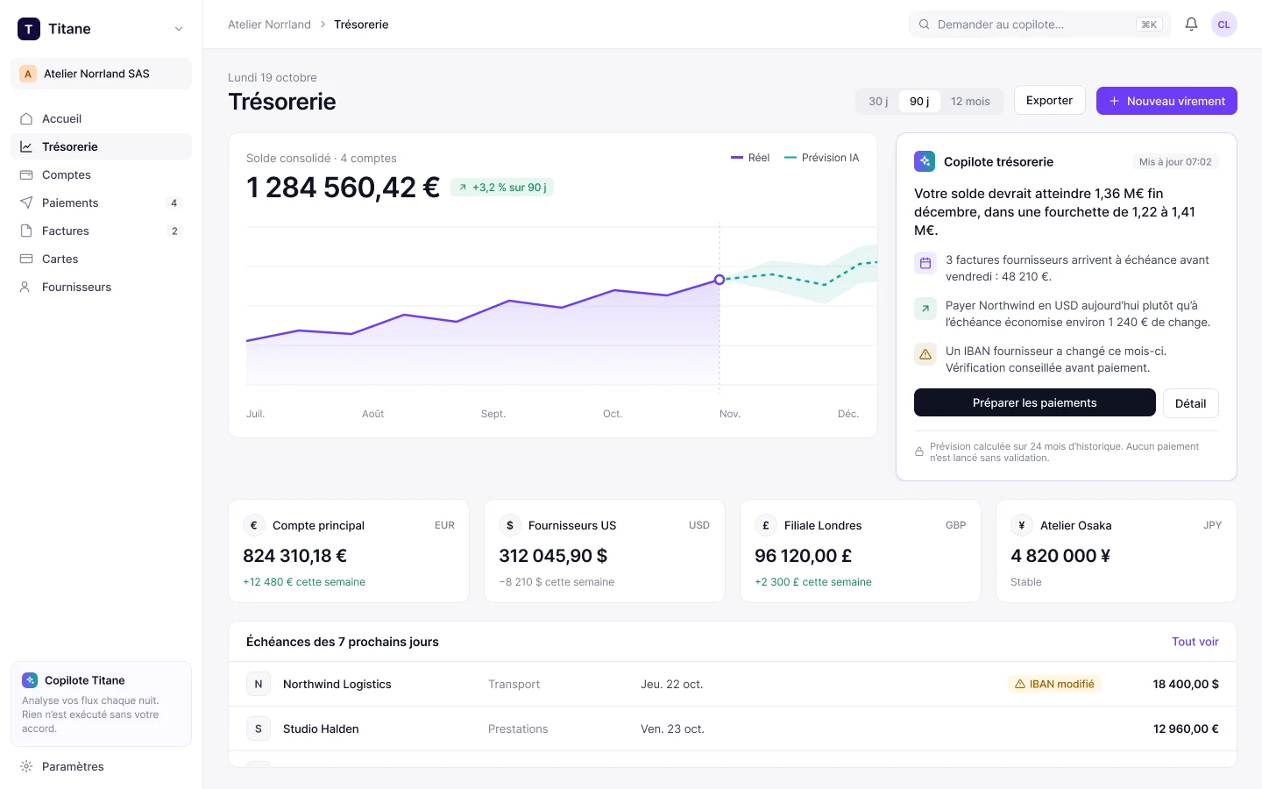The image size is (1262, 789).
Task: Select the 90 j period
Action: 919,101
